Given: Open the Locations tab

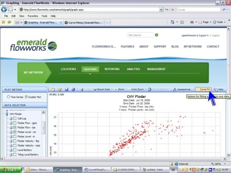Looking at the screenshot, I should tap(68, 69).
